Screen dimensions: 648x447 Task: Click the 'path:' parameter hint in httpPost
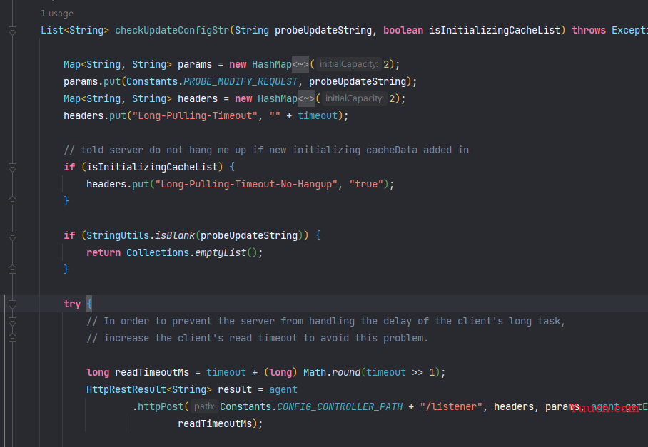[204, 406]
